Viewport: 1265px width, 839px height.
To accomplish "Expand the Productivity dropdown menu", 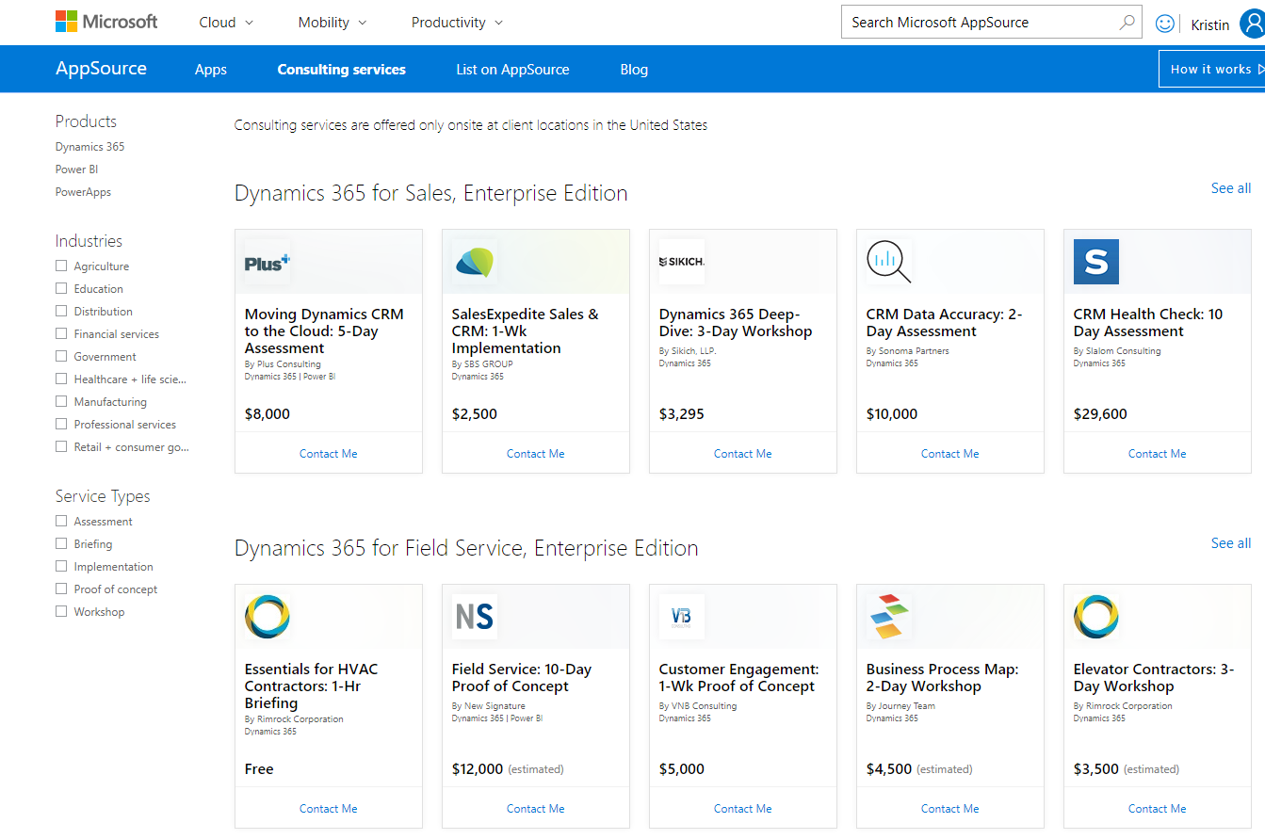I will pyautogui.click(x=457, y=23).
